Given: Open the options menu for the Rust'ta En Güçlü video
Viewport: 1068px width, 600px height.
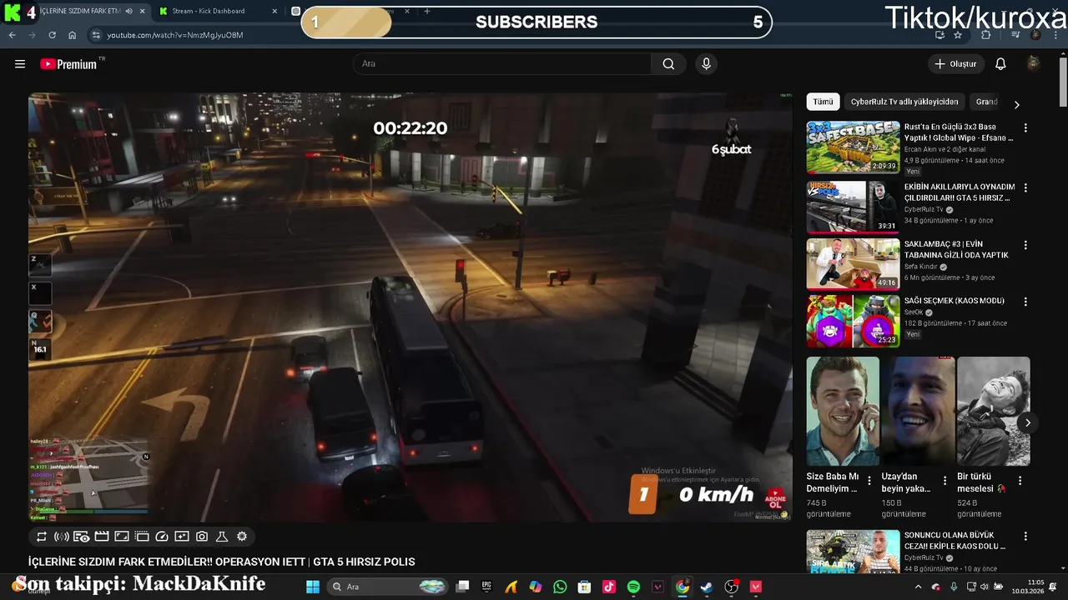Looking at the screenshot, I should 1025,128.
